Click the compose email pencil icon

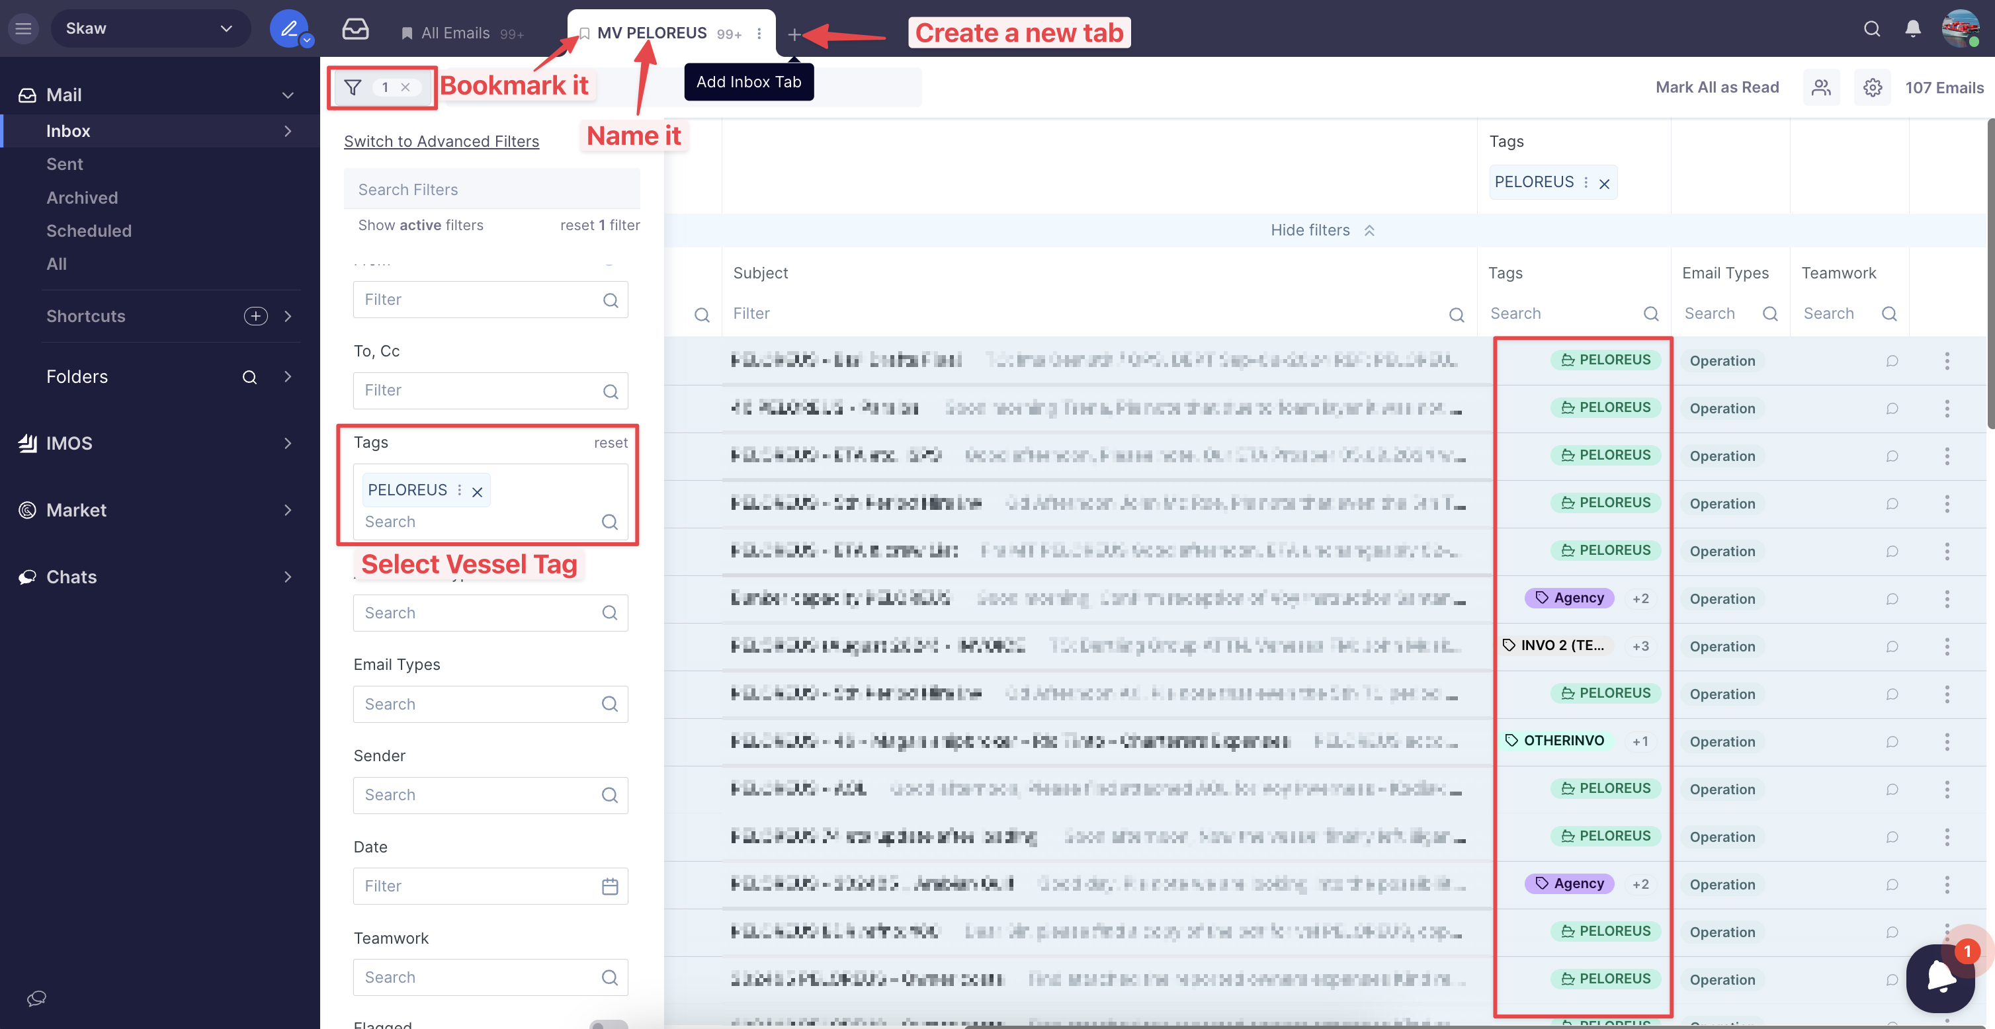288,28
